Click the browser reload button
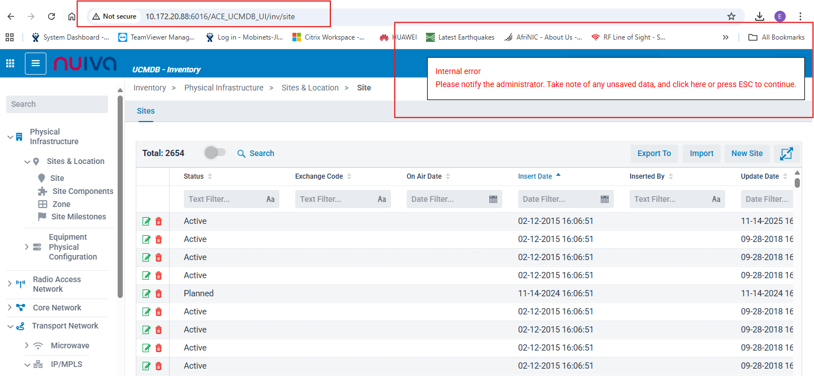Screen dimensions: 814x376 [x=51, y=16]
